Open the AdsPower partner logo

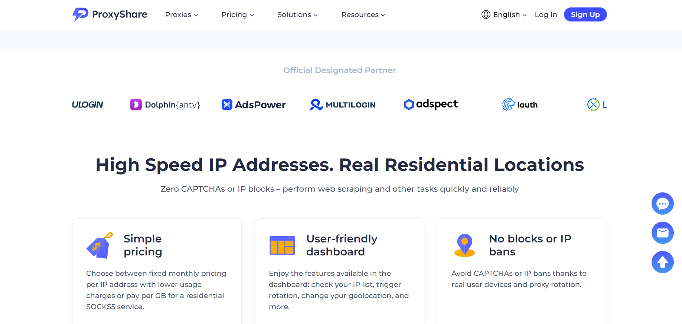point(254,105)
